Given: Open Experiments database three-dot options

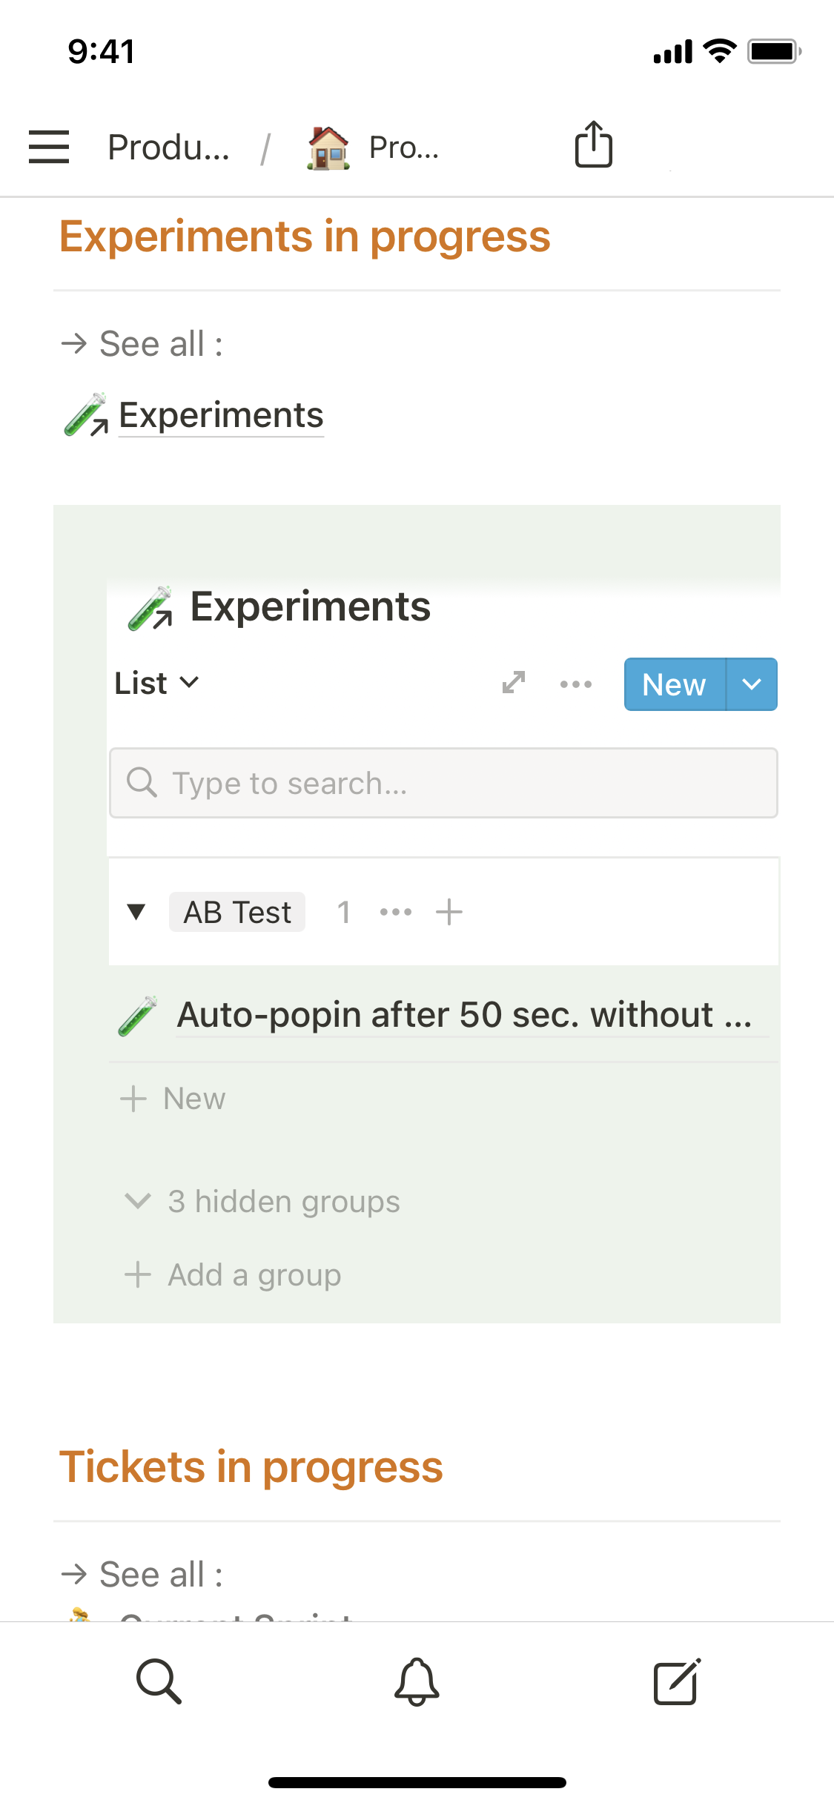Looking at the screenshot, I should (576, 684).
